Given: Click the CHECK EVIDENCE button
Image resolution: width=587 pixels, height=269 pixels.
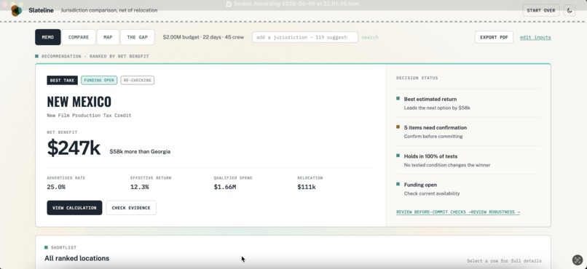Looking at the screenshot, I should 131,208.
